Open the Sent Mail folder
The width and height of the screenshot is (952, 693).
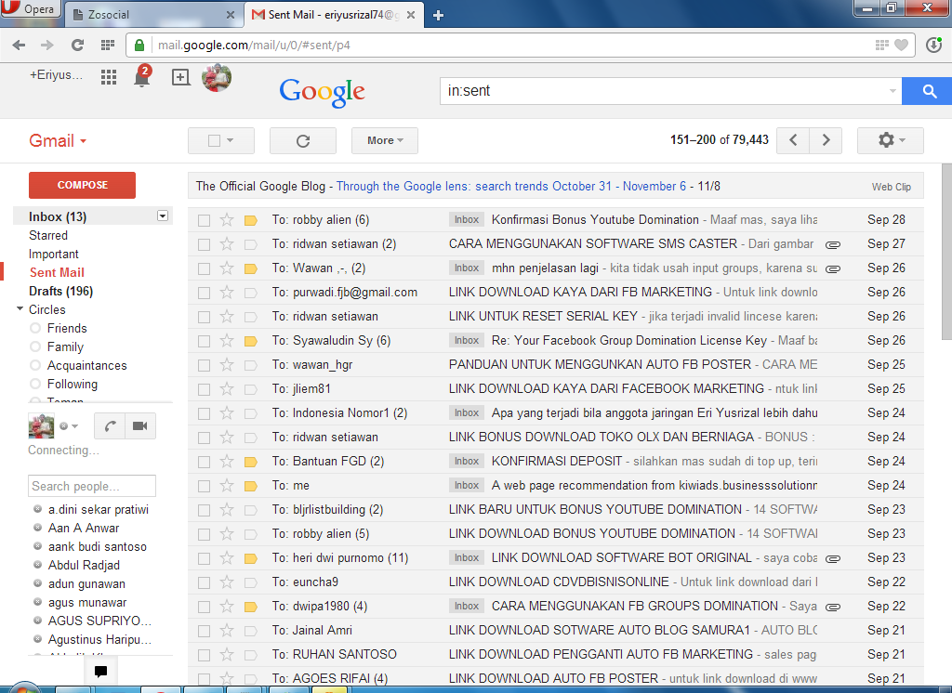pyautogui.click(x=57, y=272)
